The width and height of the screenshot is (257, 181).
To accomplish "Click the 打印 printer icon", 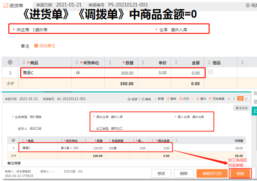I will (x=180, y=99).
